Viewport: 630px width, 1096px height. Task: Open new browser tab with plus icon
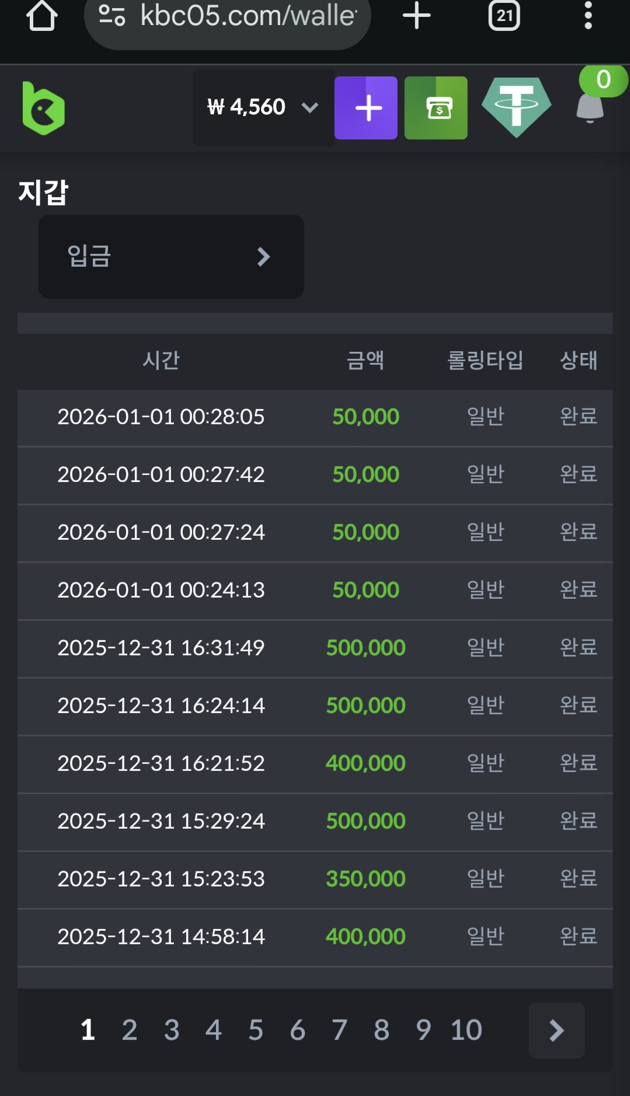(416, 16)
